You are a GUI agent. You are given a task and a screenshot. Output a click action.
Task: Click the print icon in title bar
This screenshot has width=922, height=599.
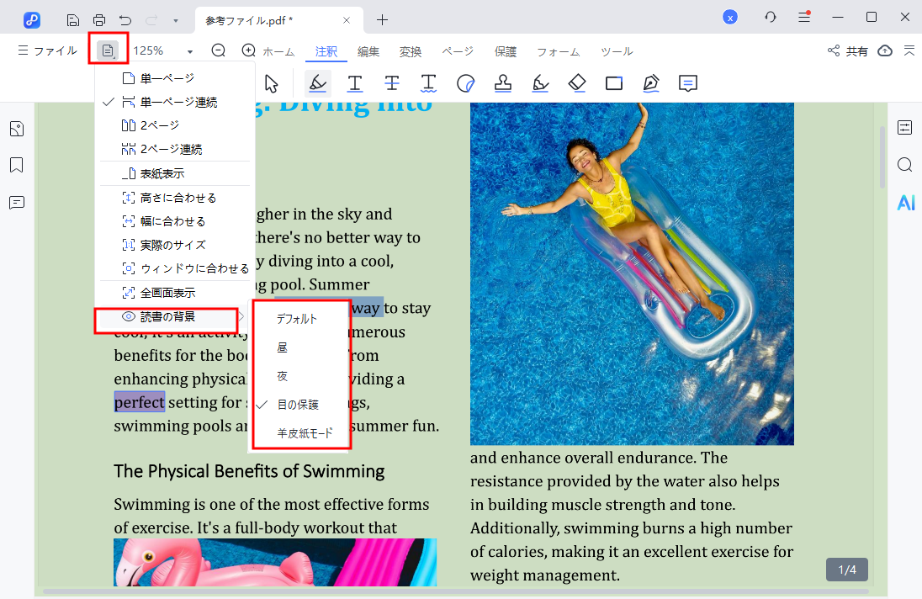99,19
